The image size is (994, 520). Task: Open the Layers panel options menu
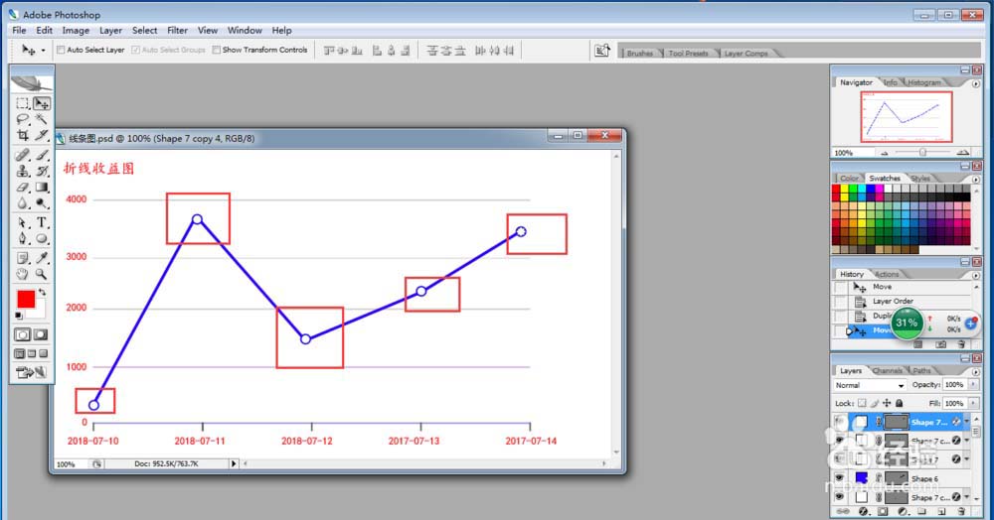point(976,371)
